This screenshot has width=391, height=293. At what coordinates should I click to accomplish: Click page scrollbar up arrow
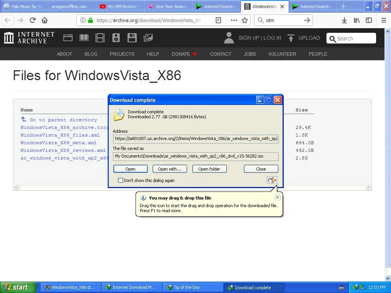[x=388, y=31]
